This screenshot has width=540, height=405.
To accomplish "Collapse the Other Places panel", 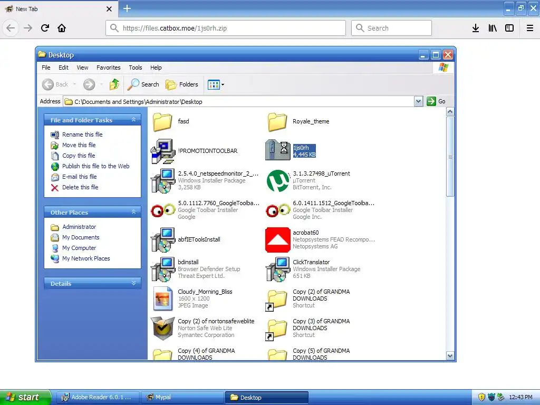I will 133,212.
